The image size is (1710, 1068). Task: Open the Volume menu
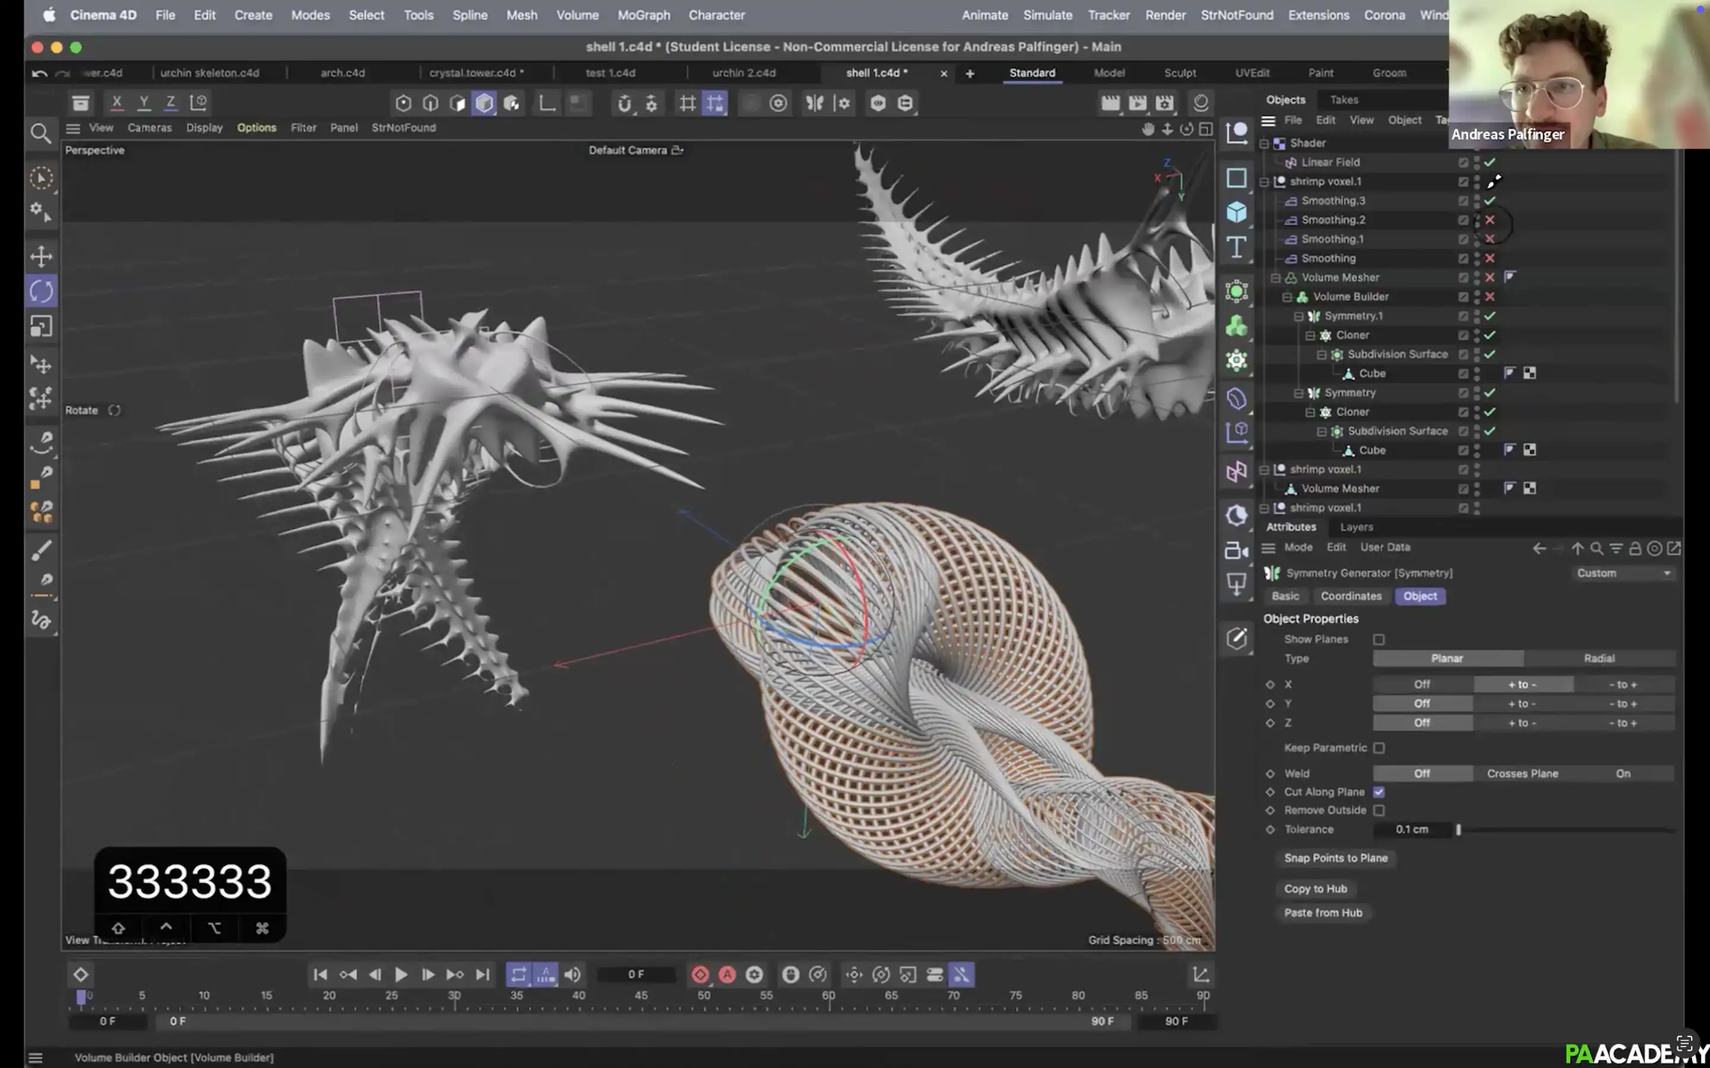pyautogui.click(x=577, y=15)
